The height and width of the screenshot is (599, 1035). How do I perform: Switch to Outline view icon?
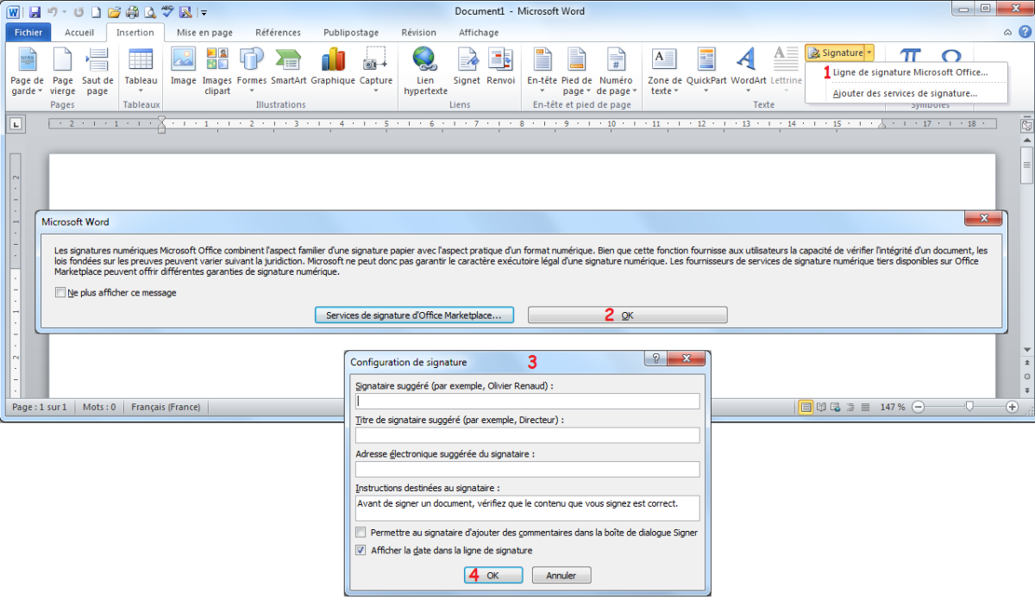[x=850, y=407]
